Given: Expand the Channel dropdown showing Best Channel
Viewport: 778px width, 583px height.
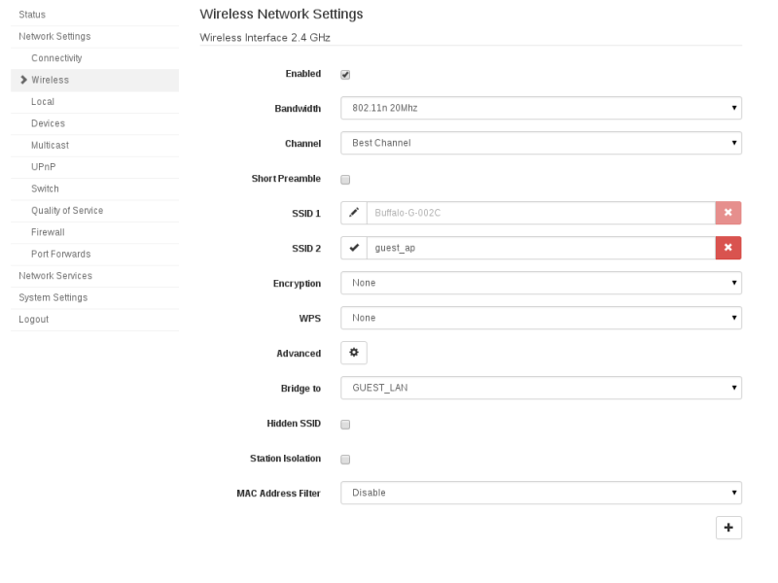Looking at the screenshot, I should coord(541,143).
